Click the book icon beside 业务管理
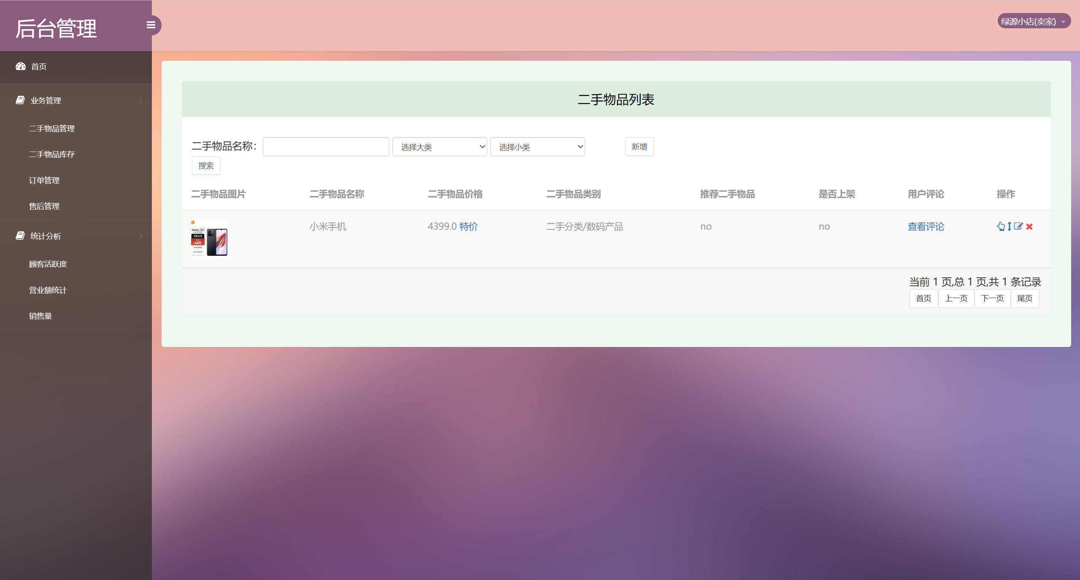1080x580 pixels. pos(20,100)
